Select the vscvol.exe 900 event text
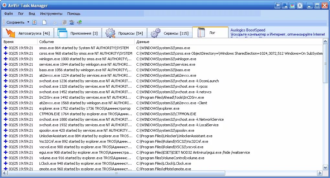This screenshot has height=178, width=330. coord(85,147)
